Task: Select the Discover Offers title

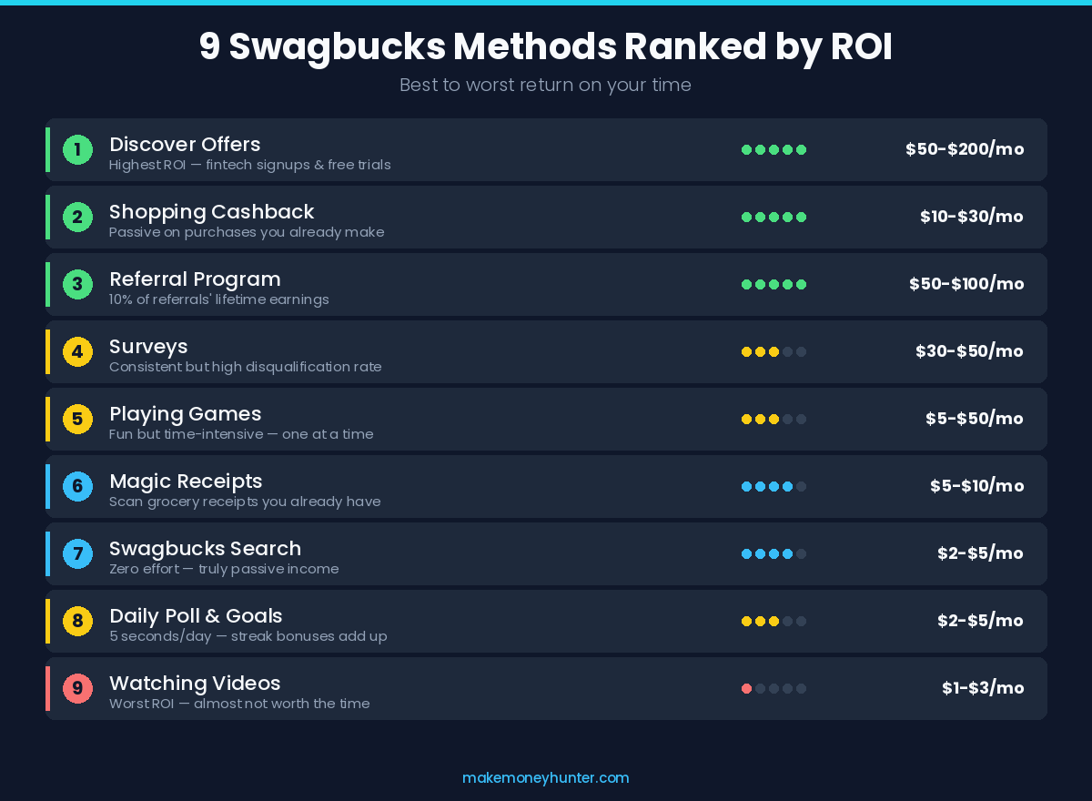Action: [x=185, y=144]
